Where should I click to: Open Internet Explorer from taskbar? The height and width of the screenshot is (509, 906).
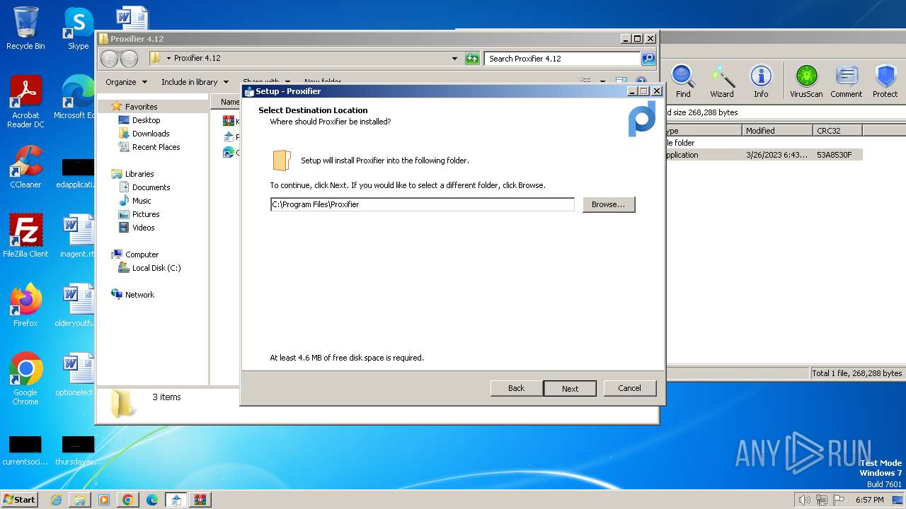tap(56, 500)
